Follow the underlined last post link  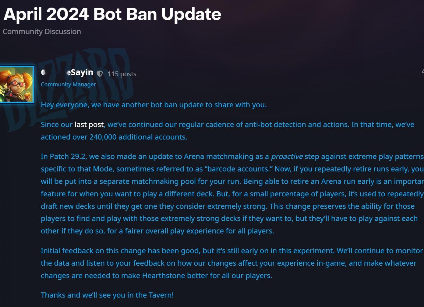coord(89,125)
